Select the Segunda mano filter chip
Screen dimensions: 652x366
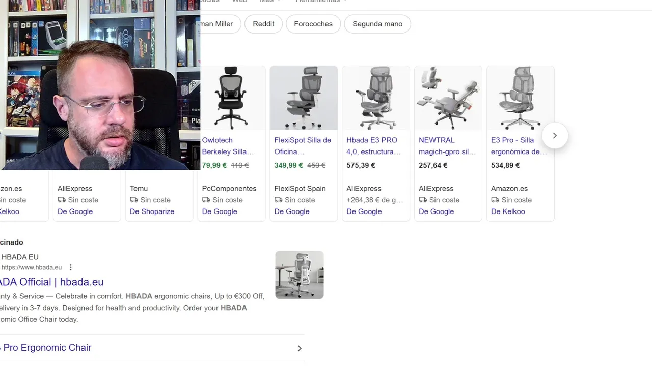377,24
